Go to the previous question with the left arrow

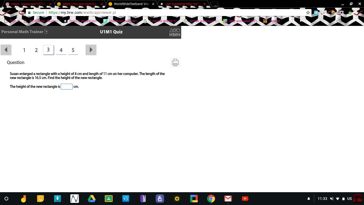tap(6, 50)
